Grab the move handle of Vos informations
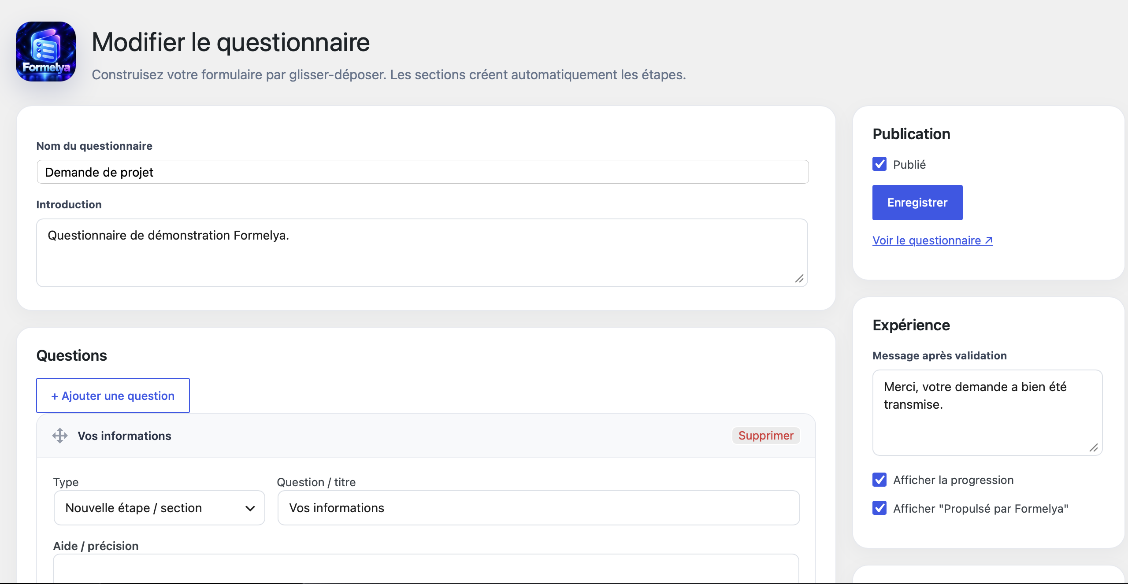The width and height of the screenshot is (1128, 584). click(60, 436)
